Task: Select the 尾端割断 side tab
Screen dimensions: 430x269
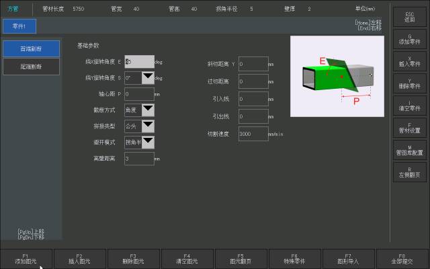Action: [x=32, y=67]
